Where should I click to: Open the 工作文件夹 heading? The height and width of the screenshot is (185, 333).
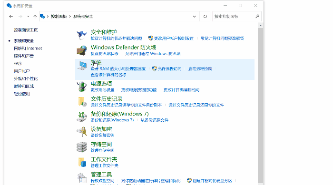coord(104,159)
